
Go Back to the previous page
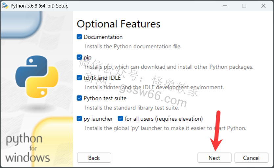click(x=94, y=158)
